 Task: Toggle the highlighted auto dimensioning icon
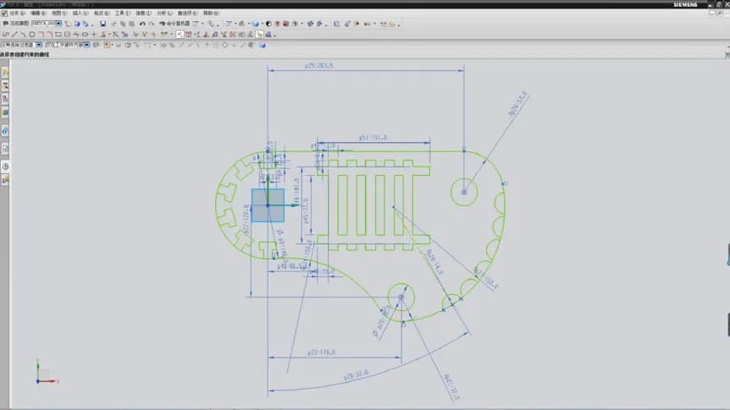tap(259, 35)
